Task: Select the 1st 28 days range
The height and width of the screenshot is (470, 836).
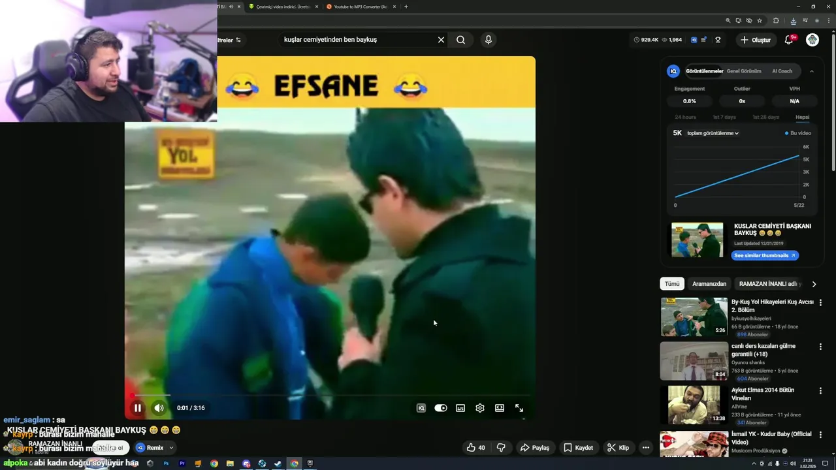Action: coord(765,117)
